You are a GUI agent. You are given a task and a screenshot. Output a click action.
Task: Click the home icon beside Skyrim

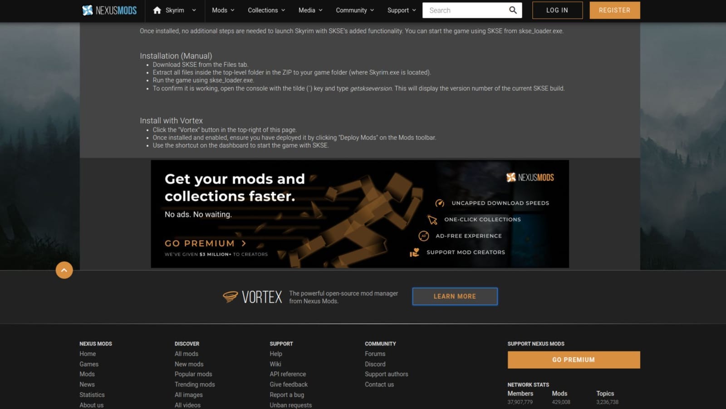click(157, 10)
